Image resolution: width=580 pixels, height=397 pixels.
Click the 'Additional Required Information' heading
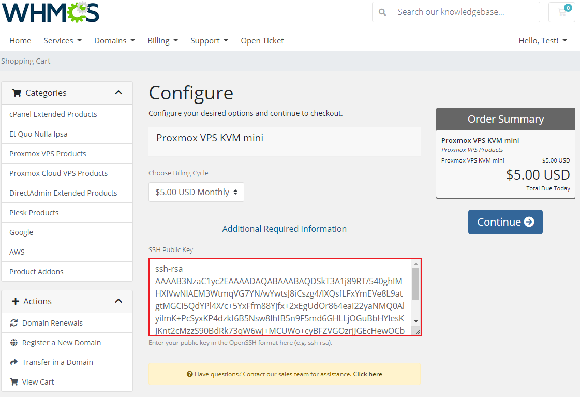[x=285, y=229]
